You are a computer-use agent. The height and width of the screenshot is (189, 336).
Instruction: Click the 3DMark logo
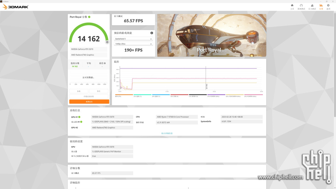click(x=15, y=7)
